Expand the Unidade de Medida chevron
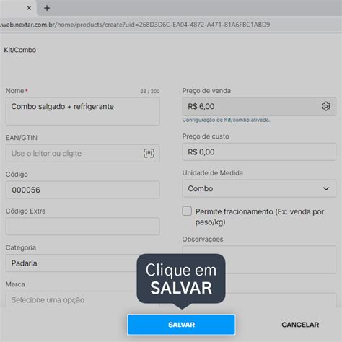Viewport: 342px width, 342px height. (326, 188)
